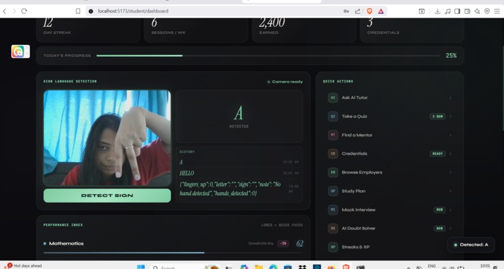Open Streaks & XP link
The image size is (504, 269).
[x=390, y=247]
